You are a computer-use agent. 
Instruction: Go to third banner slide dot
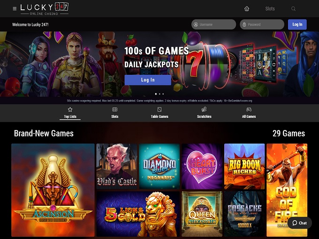click(x=163, y=94)
